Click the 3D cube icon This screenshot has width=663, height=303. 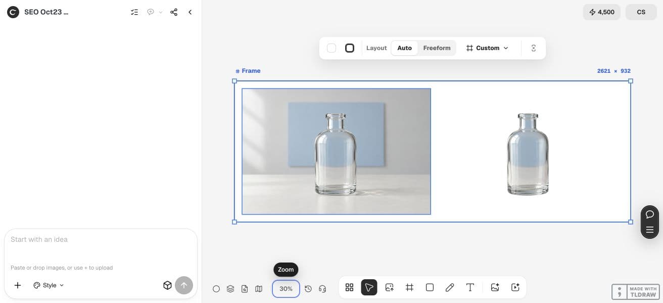tap(167, 285)
